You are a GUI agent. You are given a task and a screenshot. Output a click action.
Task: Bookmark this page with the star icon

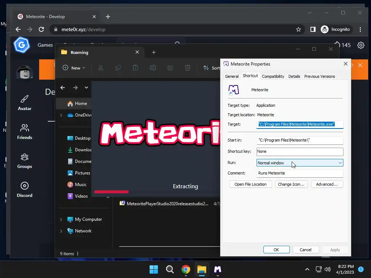(x=299, y=29)
